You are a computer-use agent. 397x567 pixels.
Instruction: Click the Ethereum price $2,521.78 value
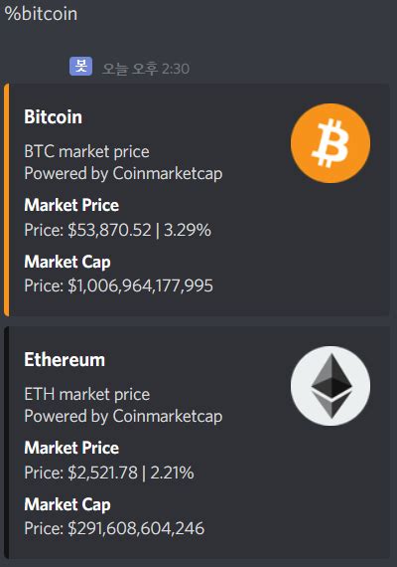click(x=103, y=472)
